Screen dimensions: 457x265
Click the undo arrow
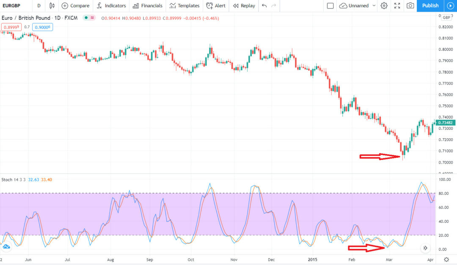(264, 5)
